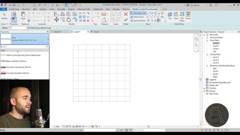Click the Save icon in quick access toolbar
The image size is (240, 135).
[14, 5]
